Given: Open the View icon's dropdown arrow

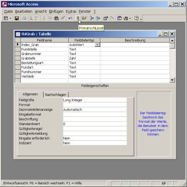Looking at the screenshot, I should pyautogui.click(x=11, y=18).
